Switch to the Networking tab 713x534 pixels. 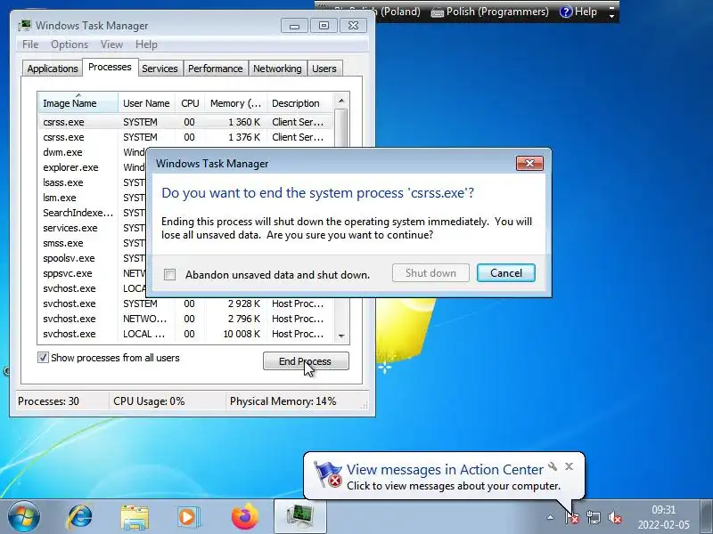click(x=277, y=69)
